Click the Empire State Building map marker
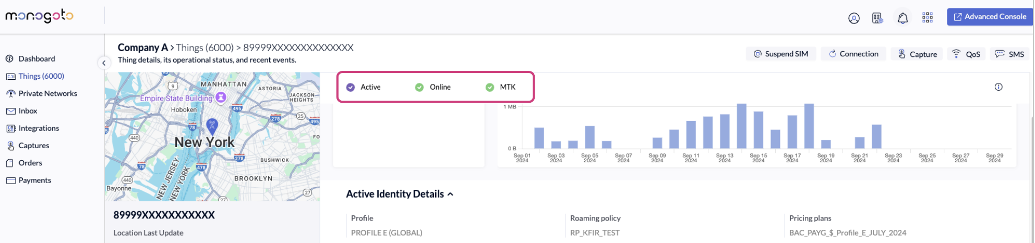The width and height of the screenshot is (1035, 243). point(221,97)
